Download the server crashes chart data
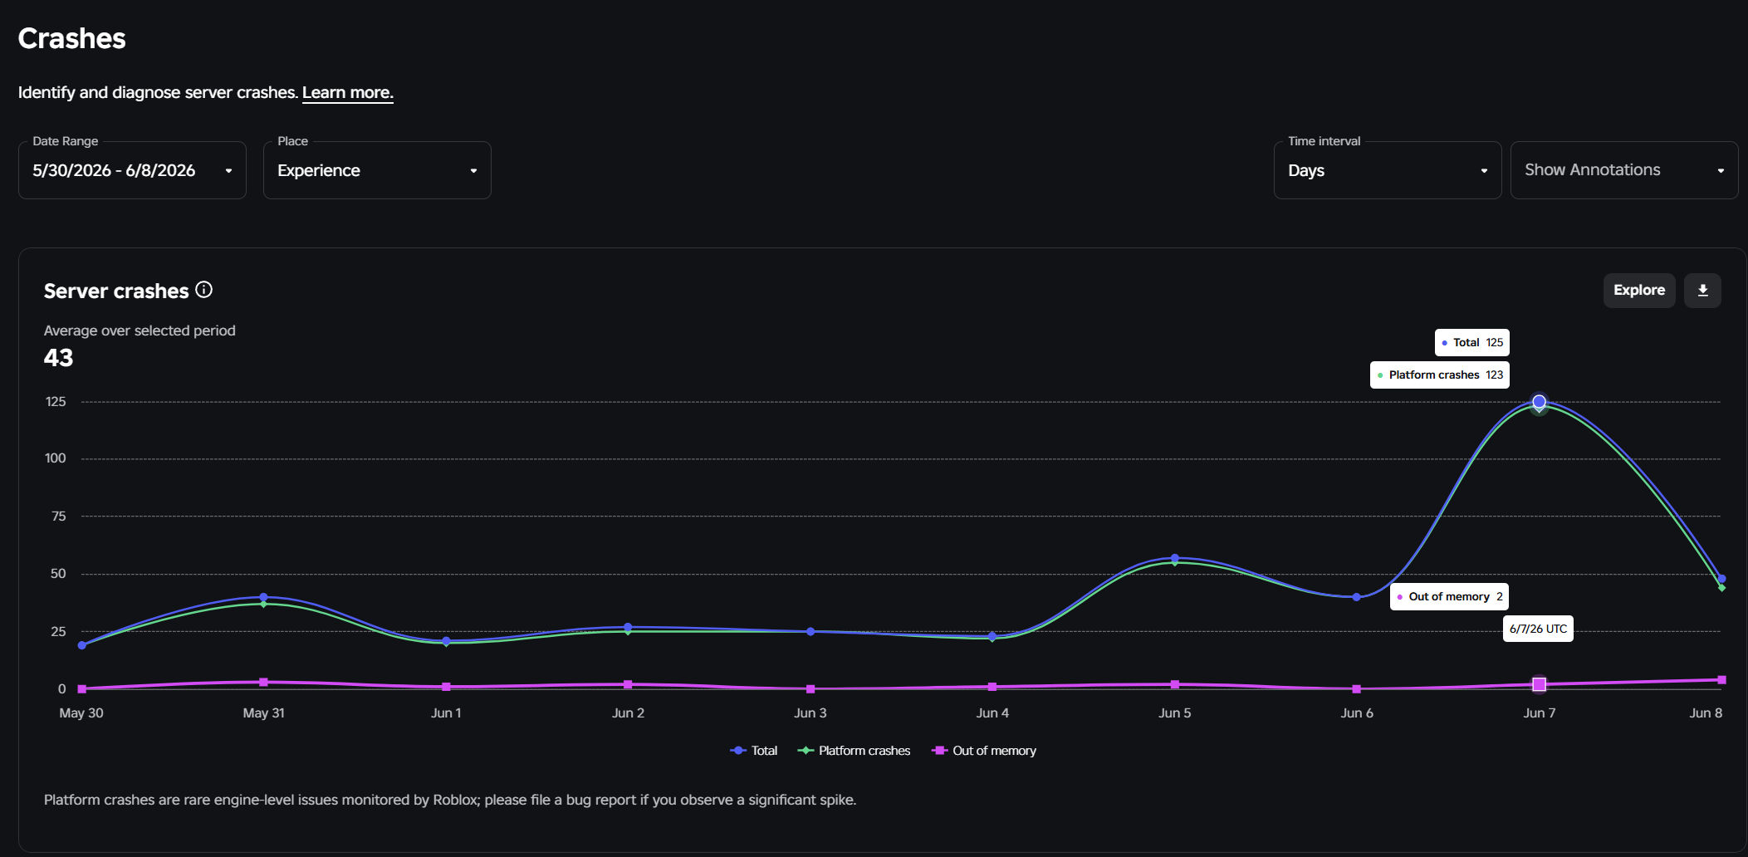The width and height of the screenshot is (1748, 857). tap(1702, 291)
